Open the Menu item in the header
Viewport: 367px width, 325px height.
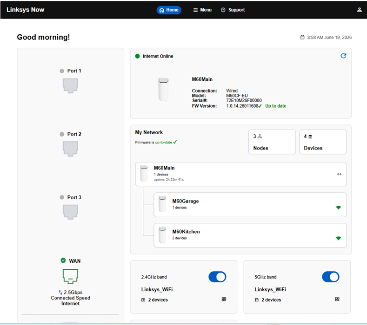coord(202,10)
